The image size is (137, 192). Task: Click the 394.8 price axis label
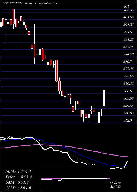127,32
